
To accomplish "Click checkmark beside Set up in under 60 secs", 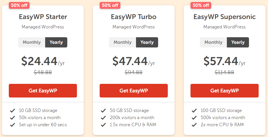I will [x=12, y=125].
